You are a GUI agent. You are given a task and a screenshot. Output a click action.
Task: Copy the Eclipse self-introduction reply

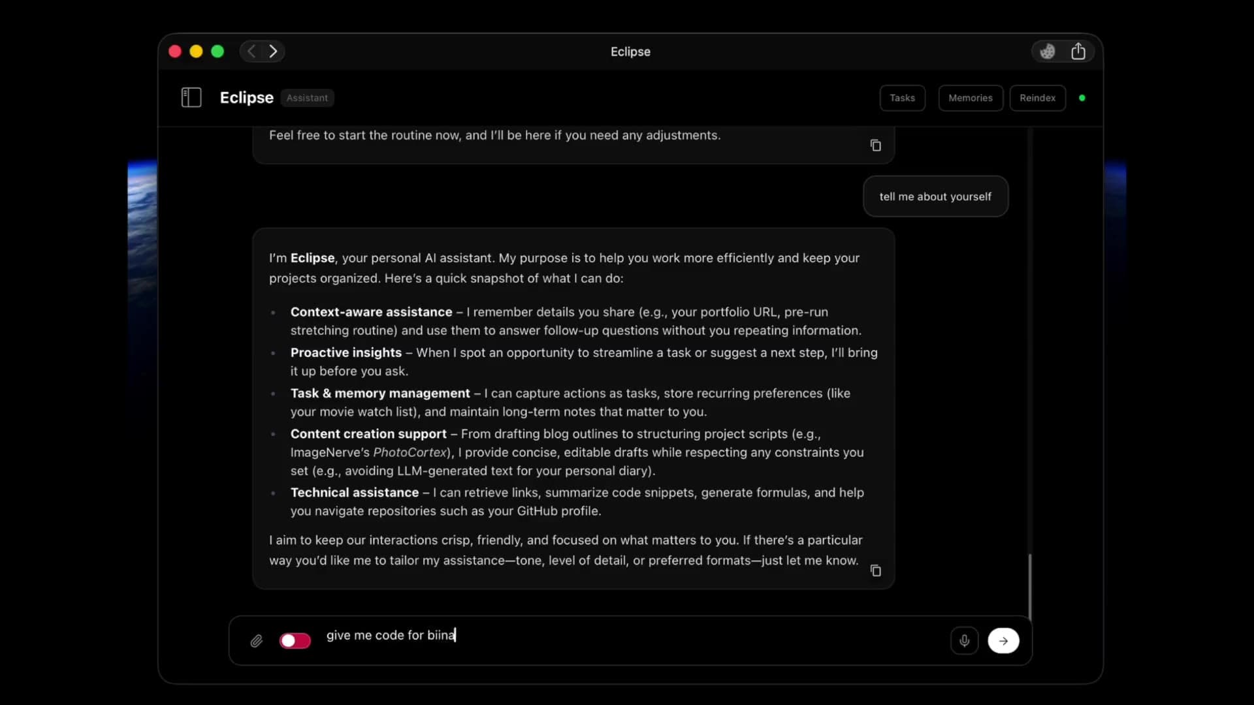pos(876,571)
